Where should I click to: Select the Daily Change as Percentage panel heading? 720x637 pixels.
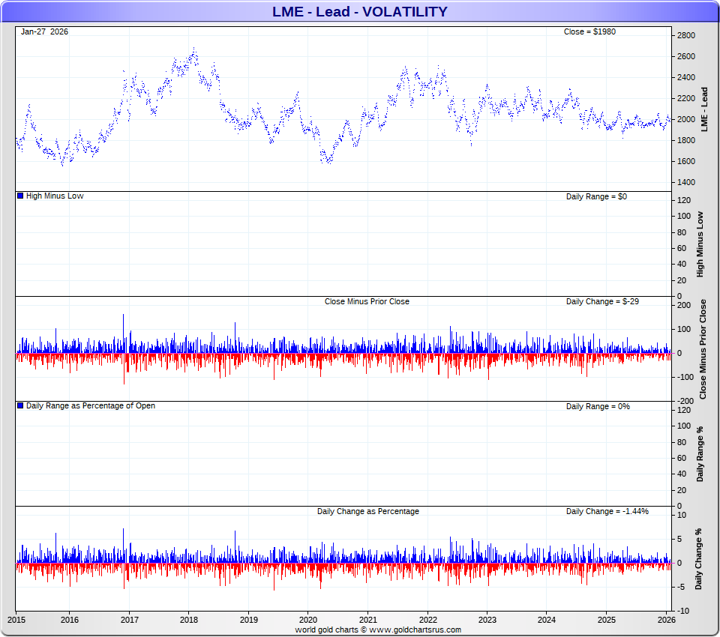click(x=367, y=511)
